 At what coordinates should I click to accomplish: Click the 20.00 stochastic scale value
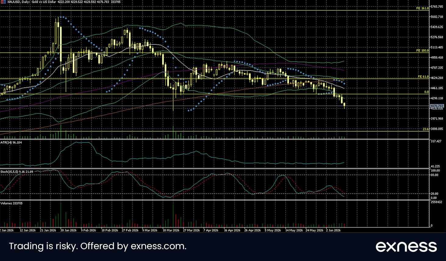coord(435,194)
